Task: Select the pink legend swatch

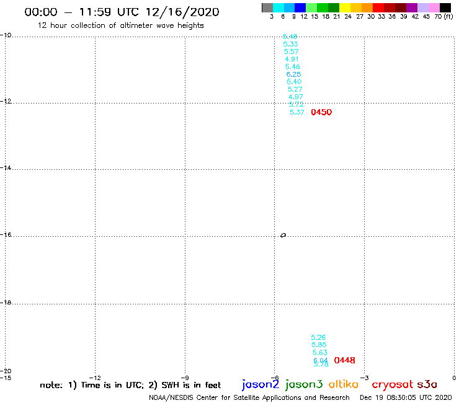Action: click(434, 7)
